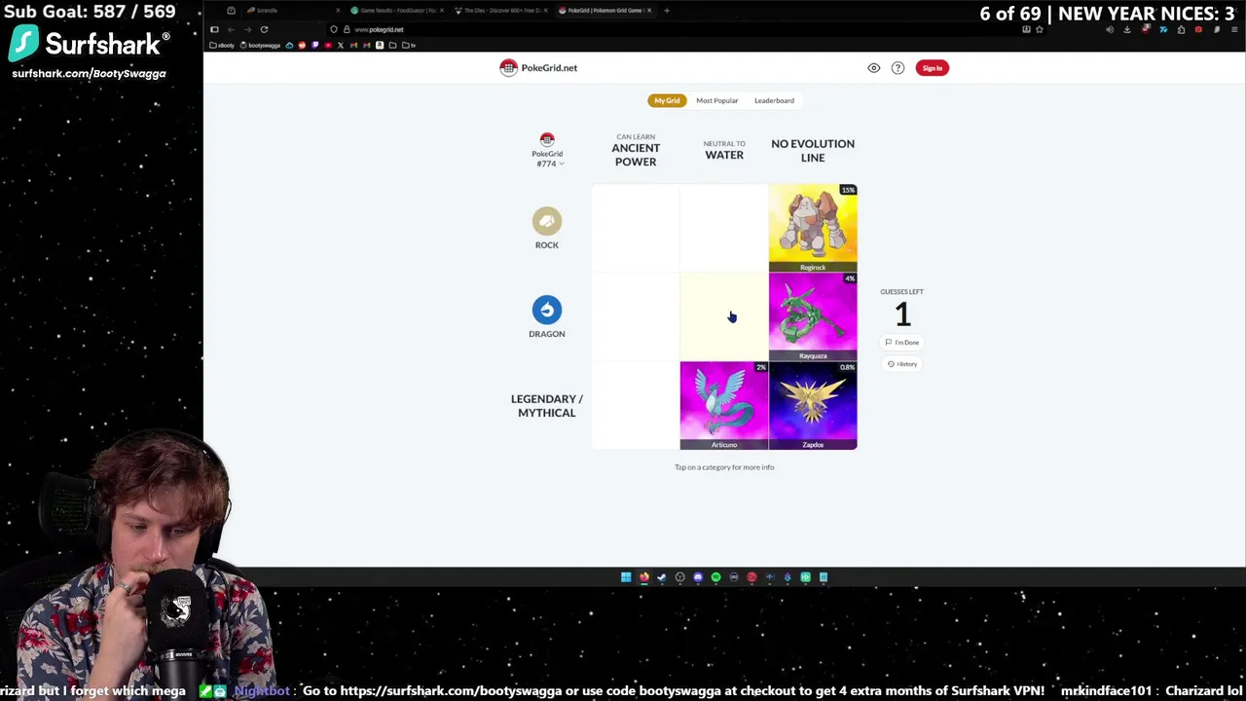1246x701 pixels.
Task: Pick the highlighted Dragon / Neutral to Water cell
Action: click(724, 316)
